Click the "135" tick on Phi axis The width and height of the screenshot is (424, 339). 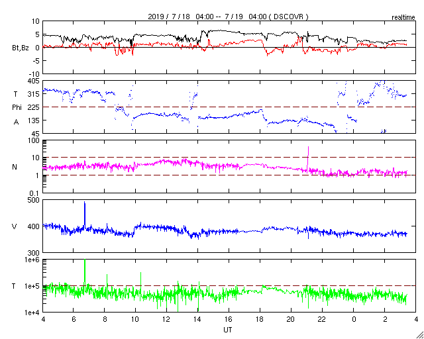(x=34, y=121)
